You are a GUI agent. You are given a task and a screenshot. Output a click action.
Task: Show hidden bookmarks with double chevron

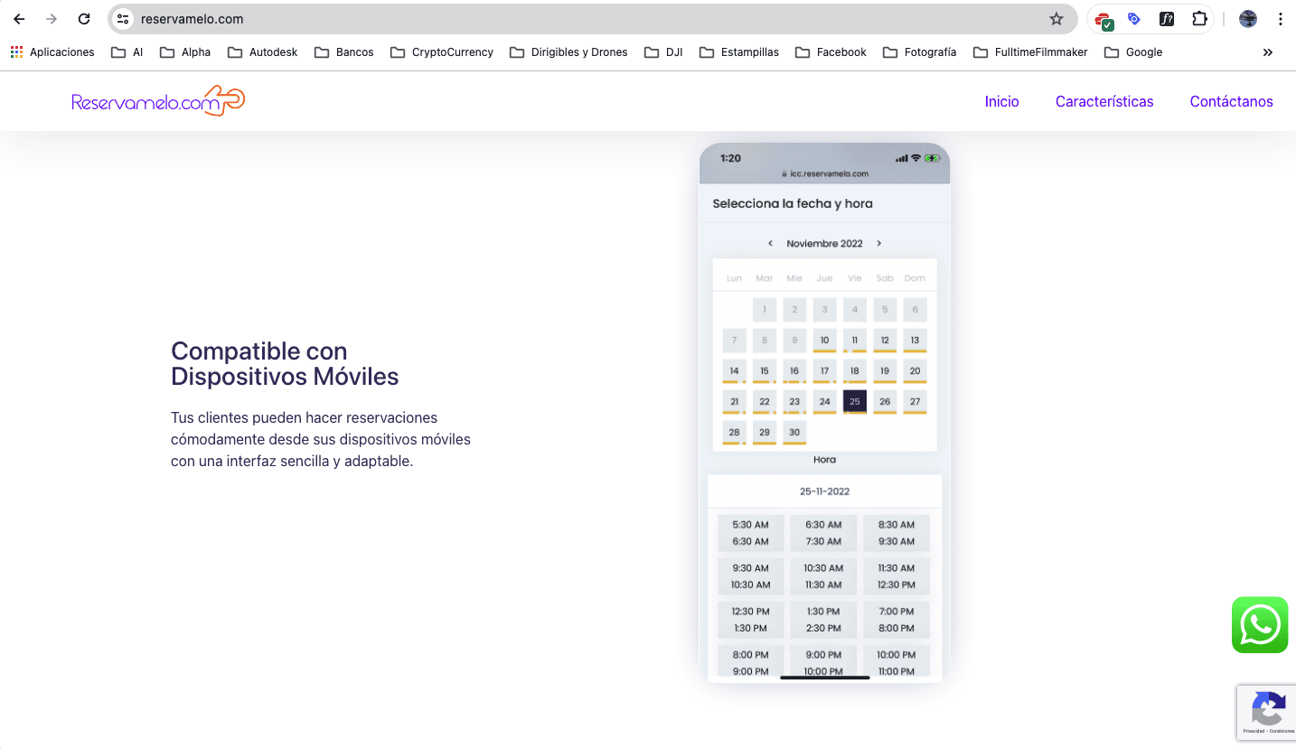click(x=1268, y=52)
